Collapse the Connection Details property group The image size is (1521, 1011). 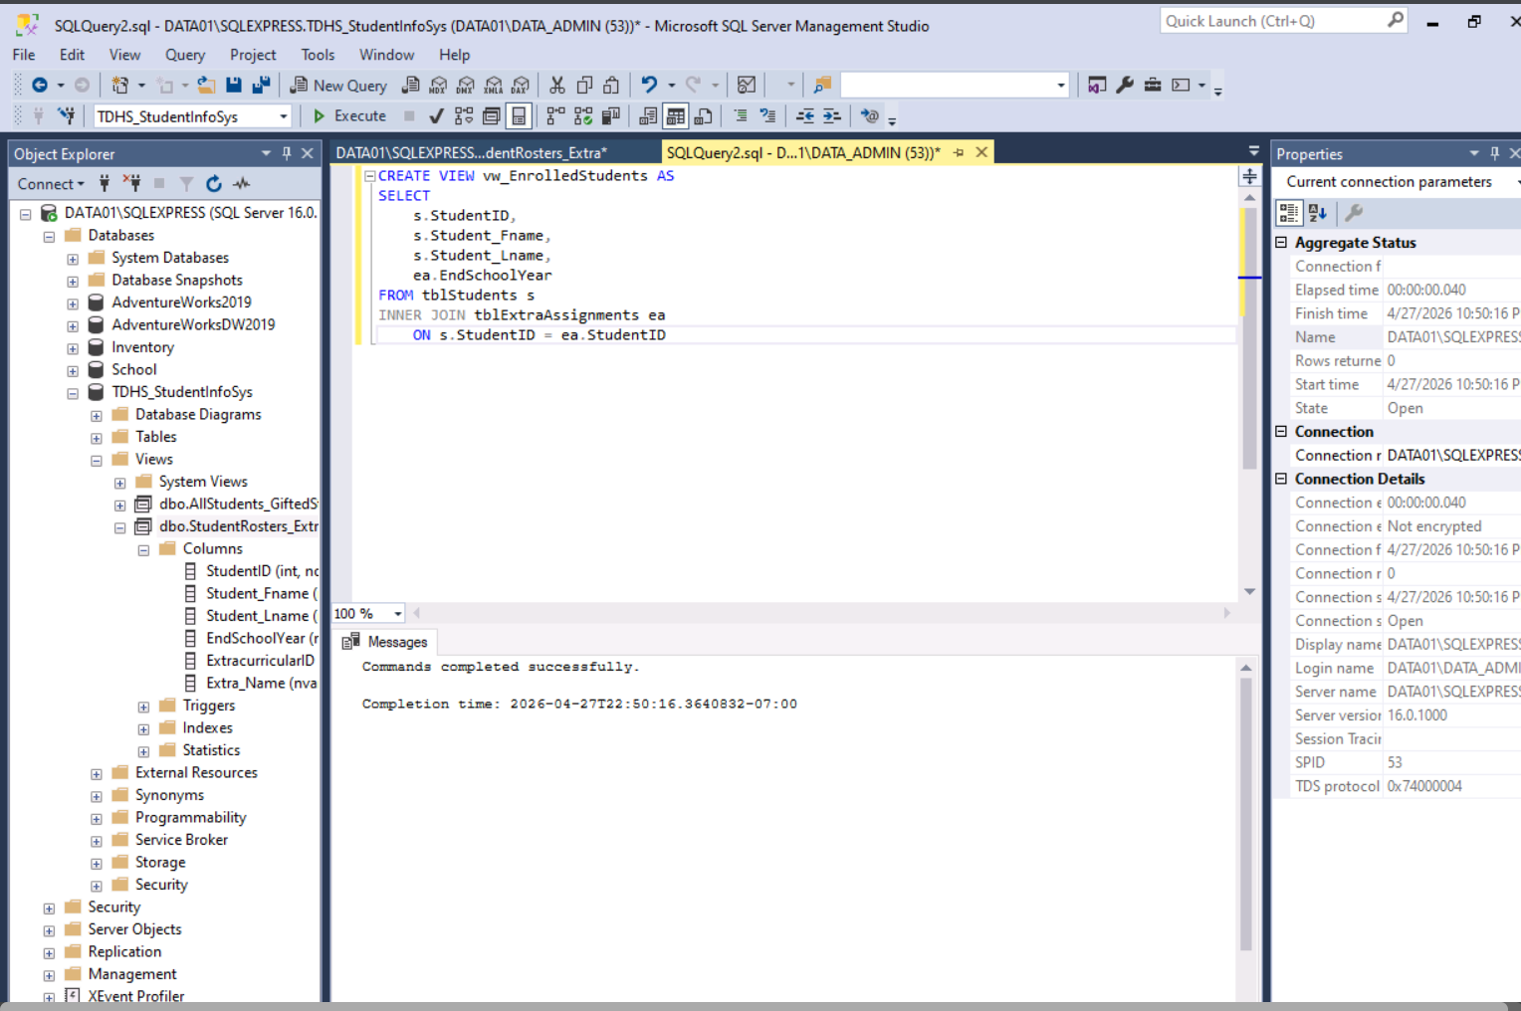[1282, 479]
